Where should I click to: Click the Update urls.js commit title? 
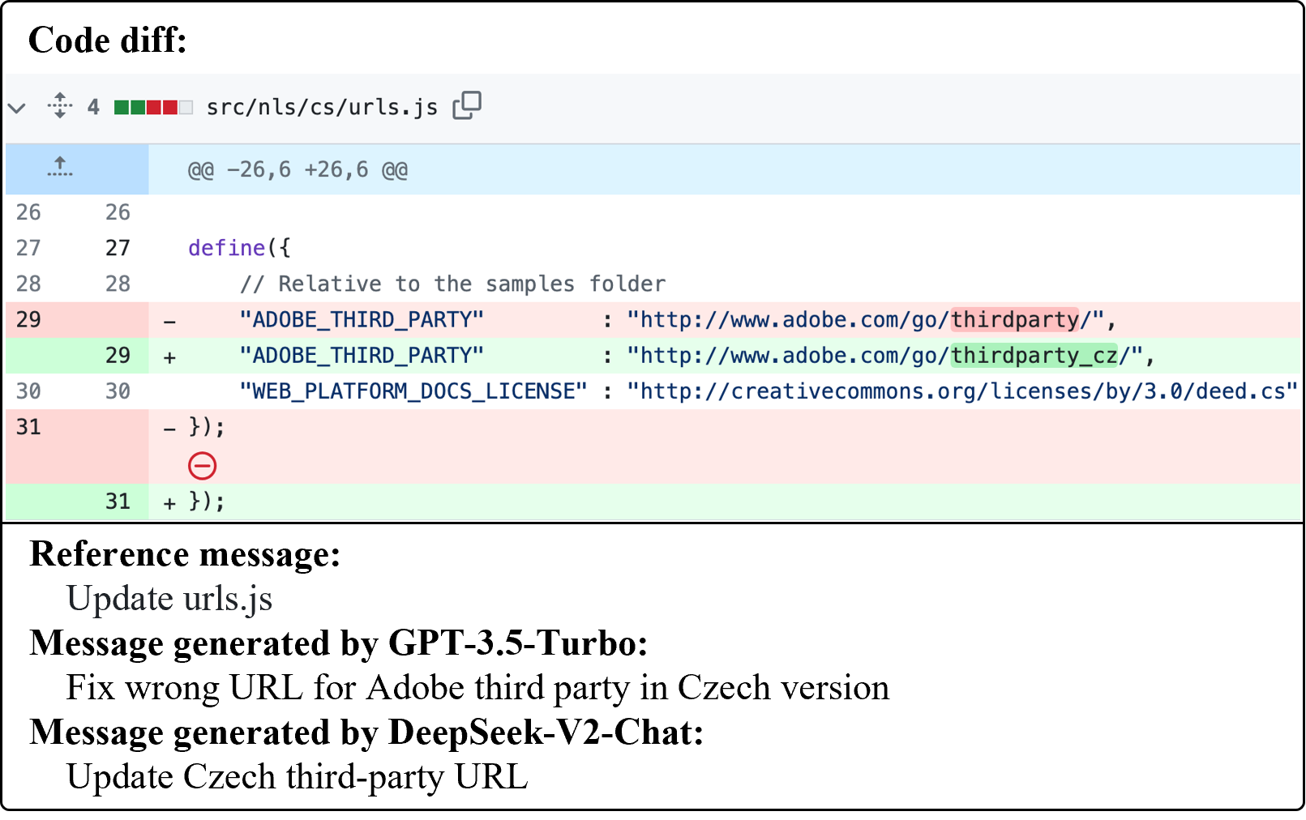pos(169,599)
